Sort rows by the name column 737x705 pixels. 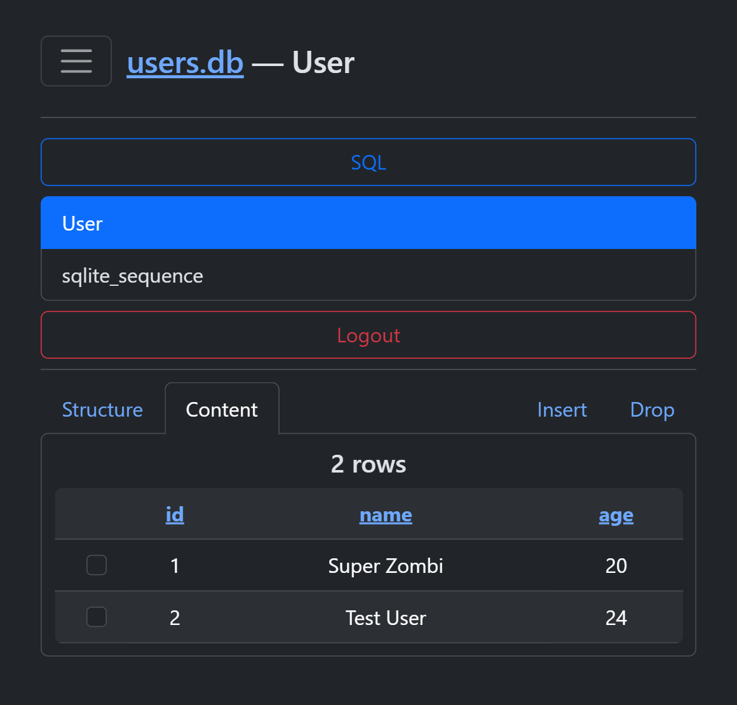tap(386, 515)
